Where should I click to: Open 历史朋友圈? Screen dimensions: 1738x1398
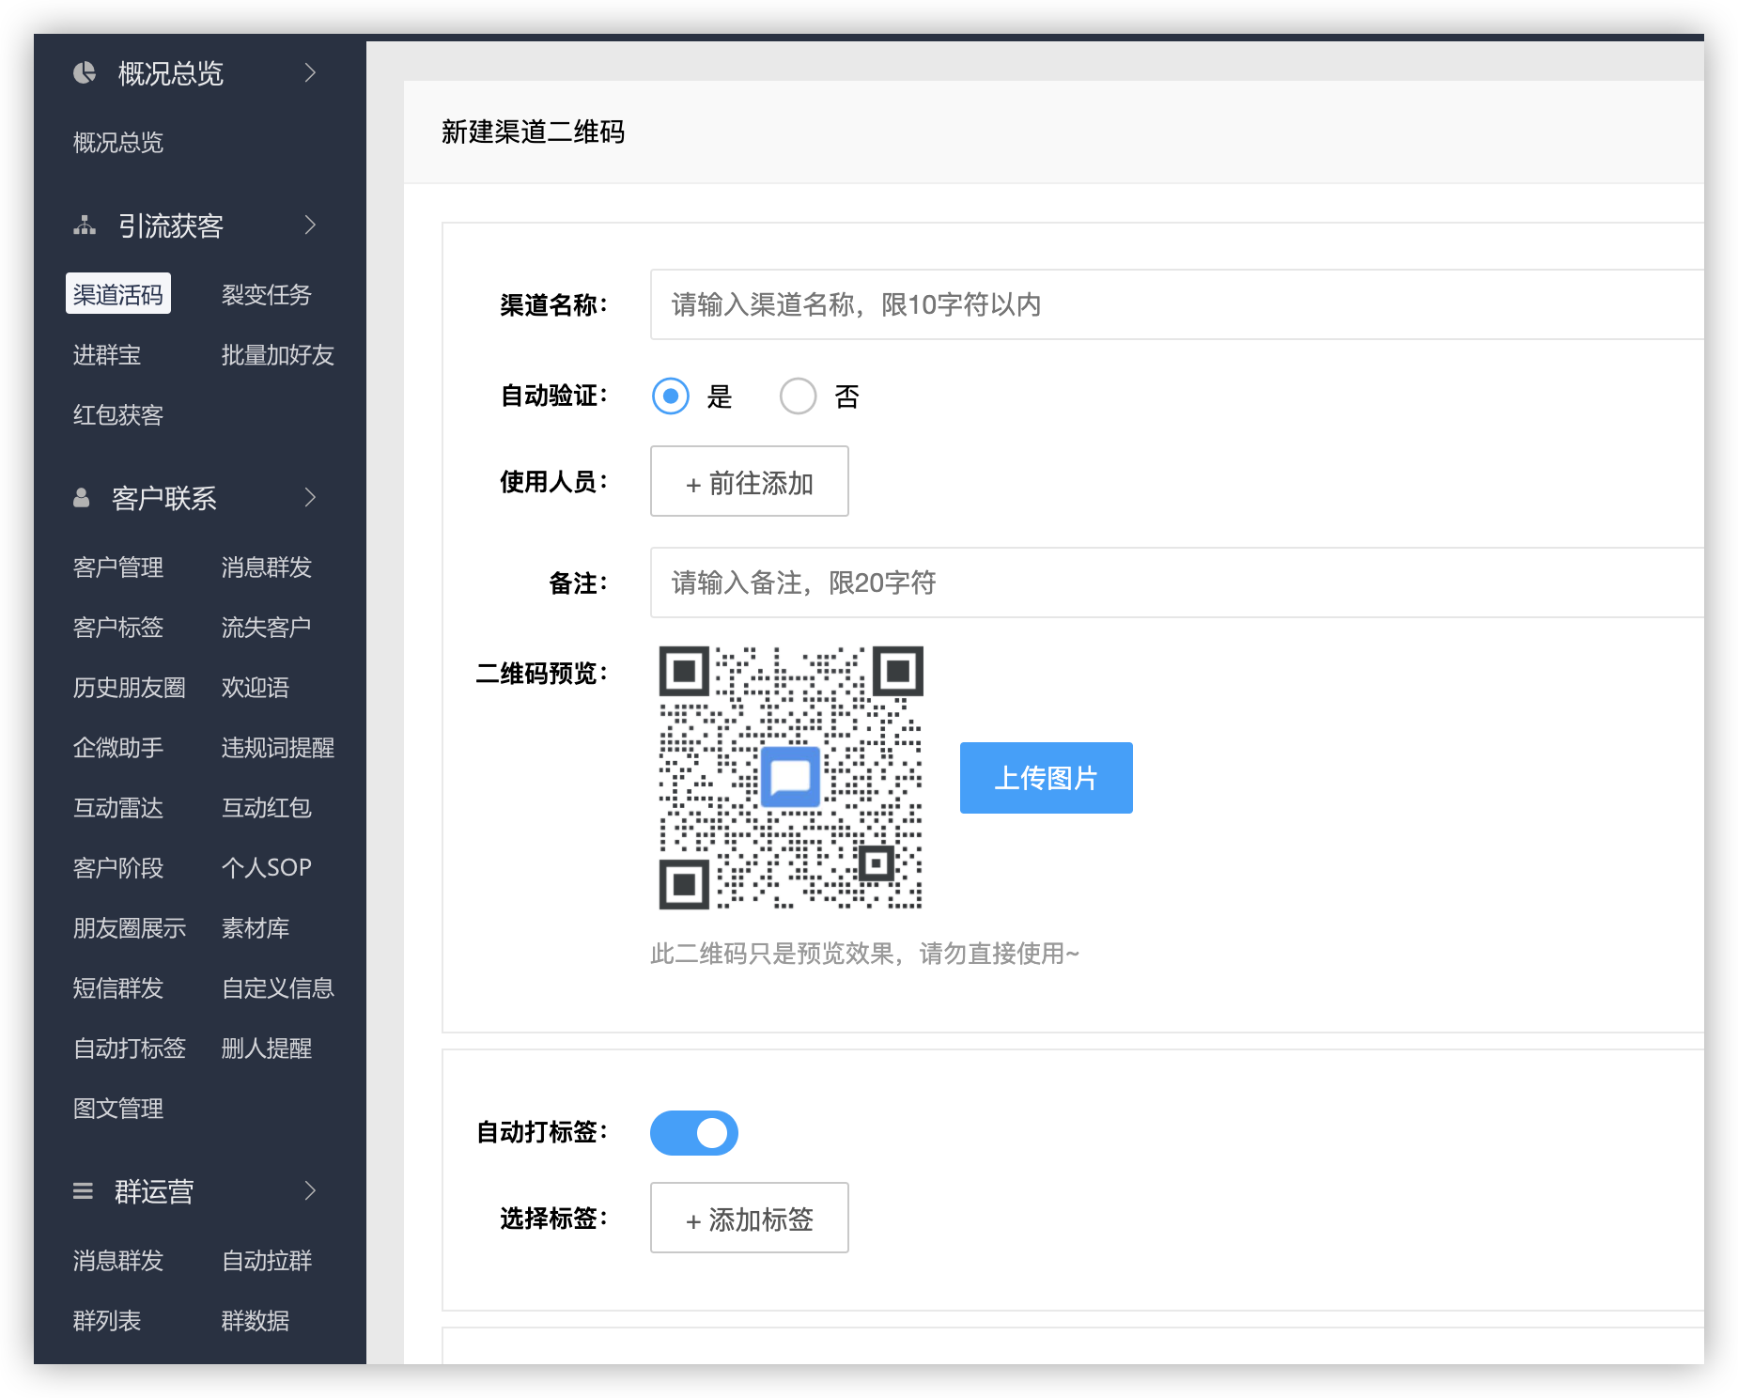pyautogui.click(x=130, y=688)
